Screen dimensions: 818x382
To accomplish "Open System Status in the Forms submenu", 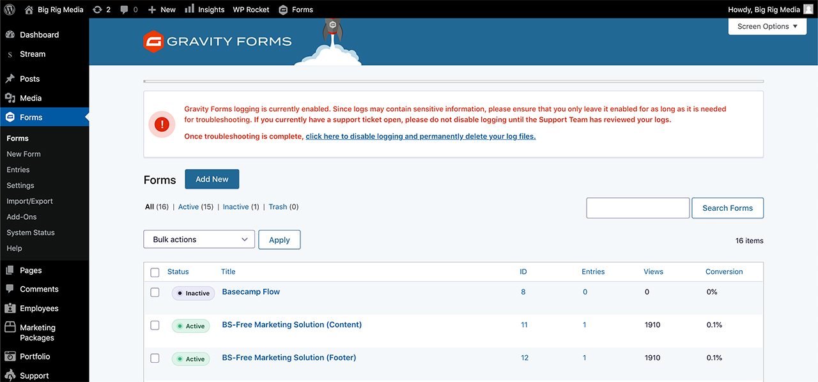I will [x=31, y=233].
